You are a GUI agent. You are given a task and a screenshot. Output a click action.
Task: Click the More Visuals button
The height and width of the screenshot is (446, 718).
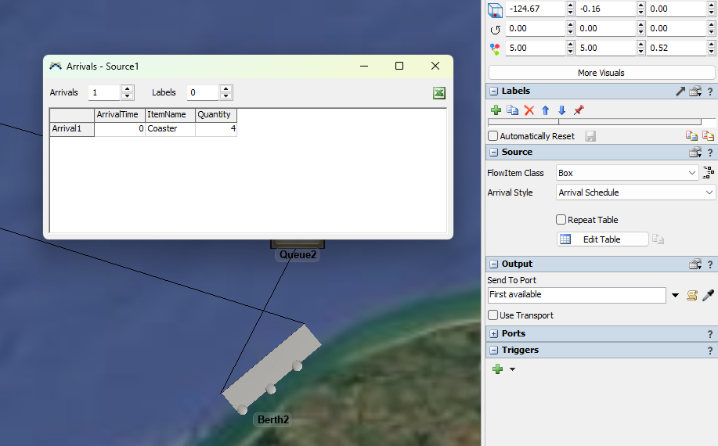click(x=601, y=73)
